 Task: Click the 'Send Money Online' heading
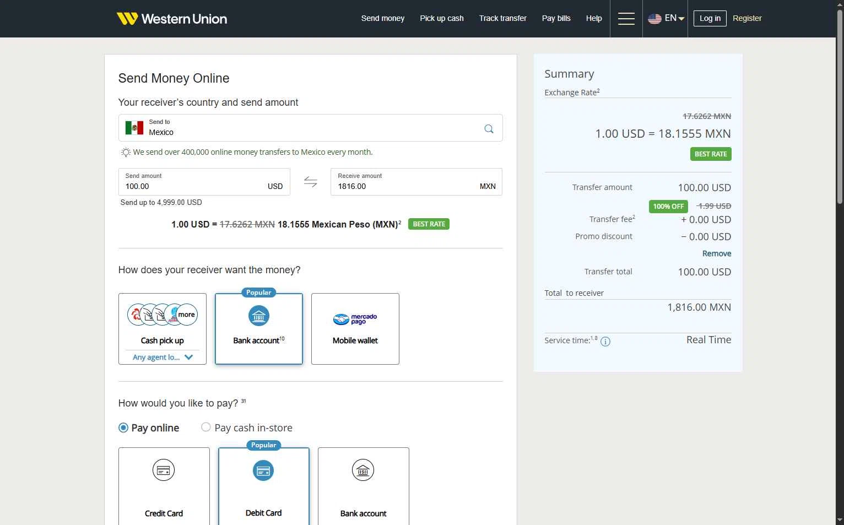[x=174, y=78]
